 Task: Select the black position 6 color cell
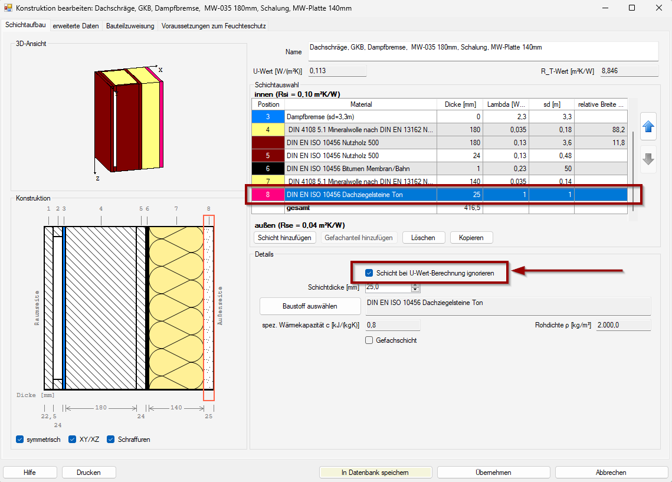268,168
